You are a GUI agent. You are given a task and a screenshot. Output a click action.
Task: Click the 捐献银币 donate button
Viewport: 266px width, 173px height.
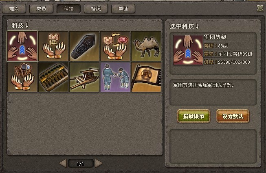click(193, 116)
